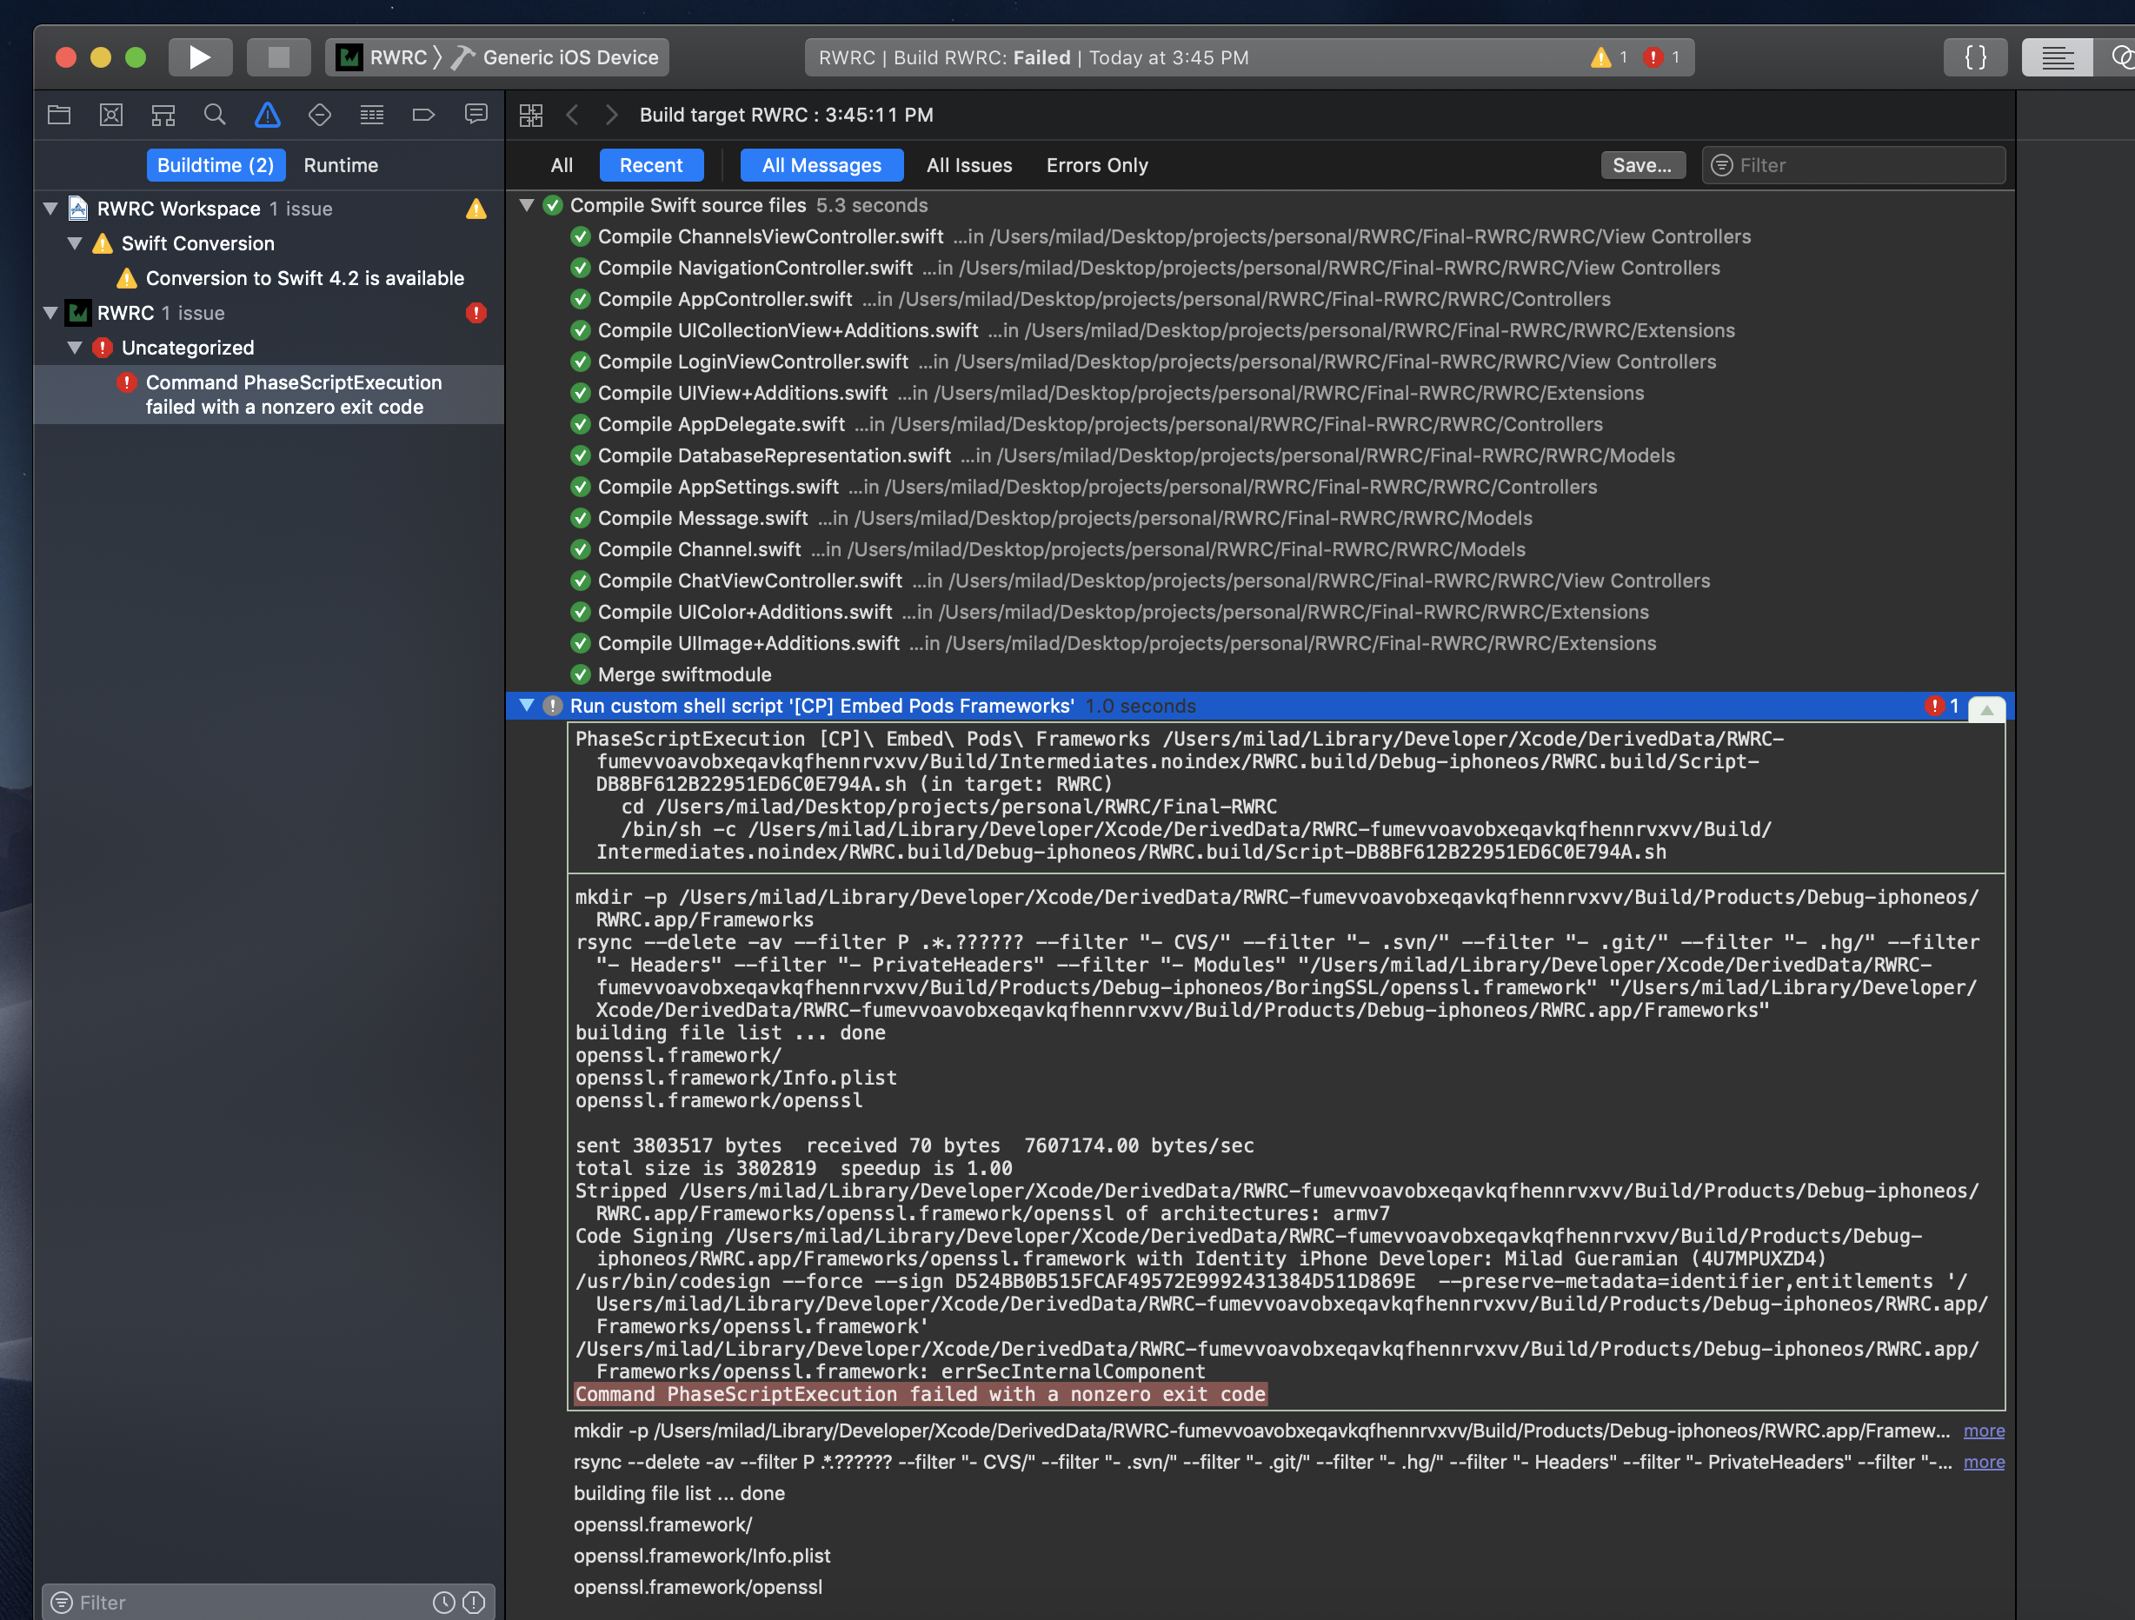Collapse the Embed Pods Frameworks script step

point(527,707)
